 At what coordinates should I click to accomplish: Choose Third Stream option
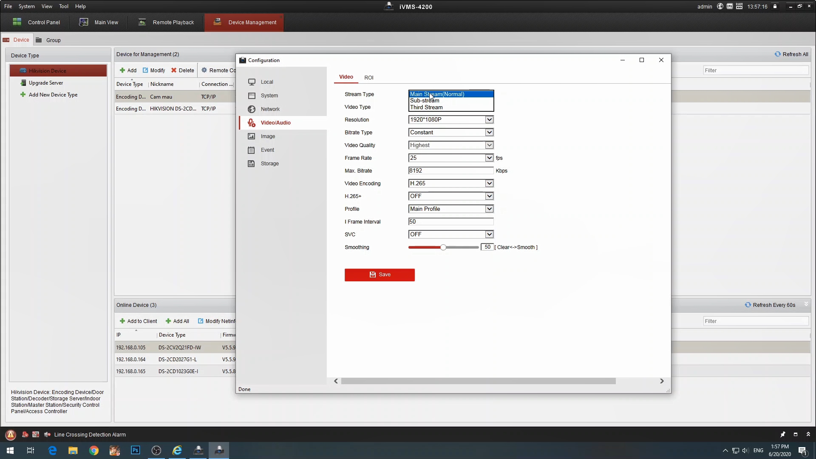pyautogui.click(x=451, y=108)
